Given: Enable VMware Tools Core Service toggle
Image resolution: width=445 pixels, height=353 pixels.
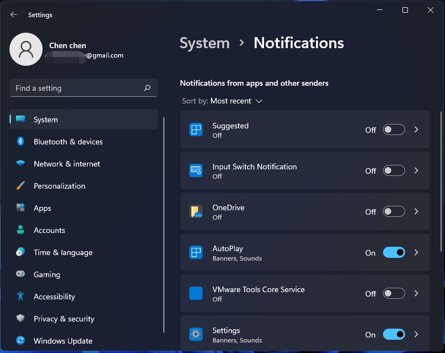Looking at the screenshot, I should pos(394,294).
